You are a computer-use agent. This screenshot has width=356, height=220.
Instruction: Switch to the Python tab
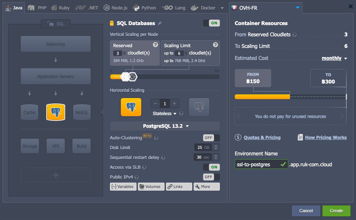coord(145,8)
